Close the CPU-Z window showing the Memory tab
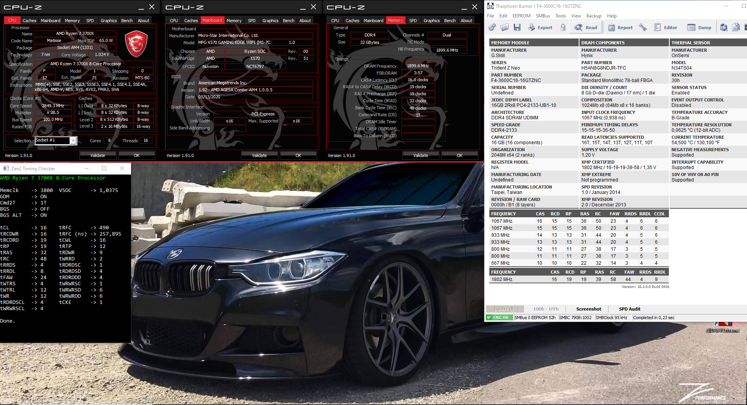 coord(475,7)
